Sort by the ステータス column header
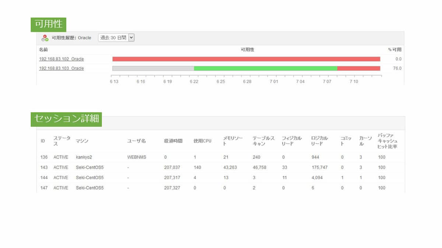This screenshot has width=442, height=248. [61, 140]
